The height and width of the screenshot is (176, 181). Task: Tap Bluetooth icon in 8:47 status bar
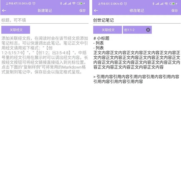tap(61, 3)
